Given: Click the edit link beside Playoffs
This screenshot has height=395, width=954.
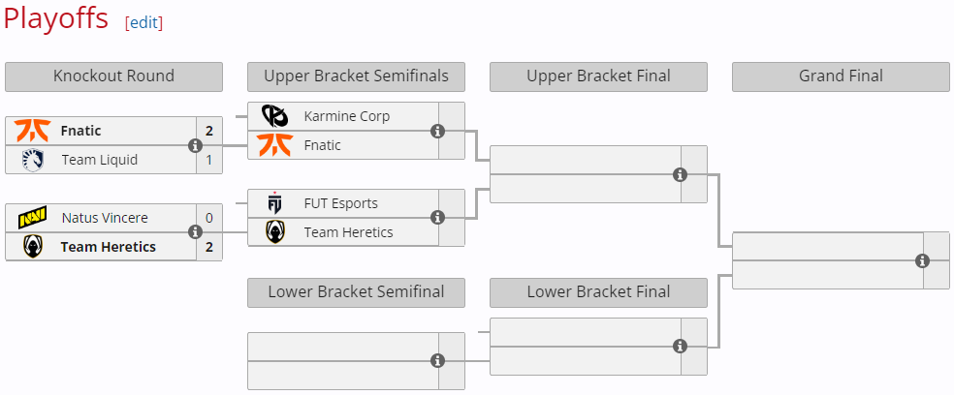Looking at the screenshot, I should click(x=143, y=22).
